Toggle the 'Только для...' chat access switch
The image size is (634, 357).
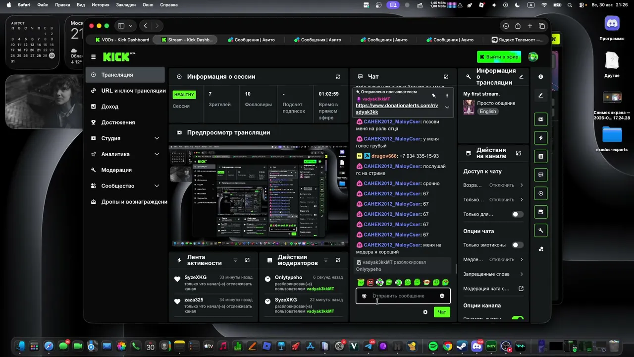pos(518,214)
